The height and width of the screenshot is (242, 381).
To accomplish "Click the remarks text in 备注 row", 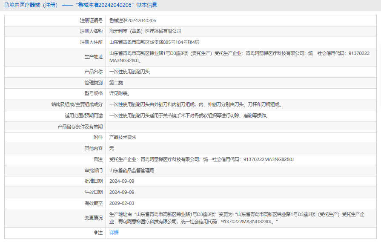I will click(x=201, y=159).
